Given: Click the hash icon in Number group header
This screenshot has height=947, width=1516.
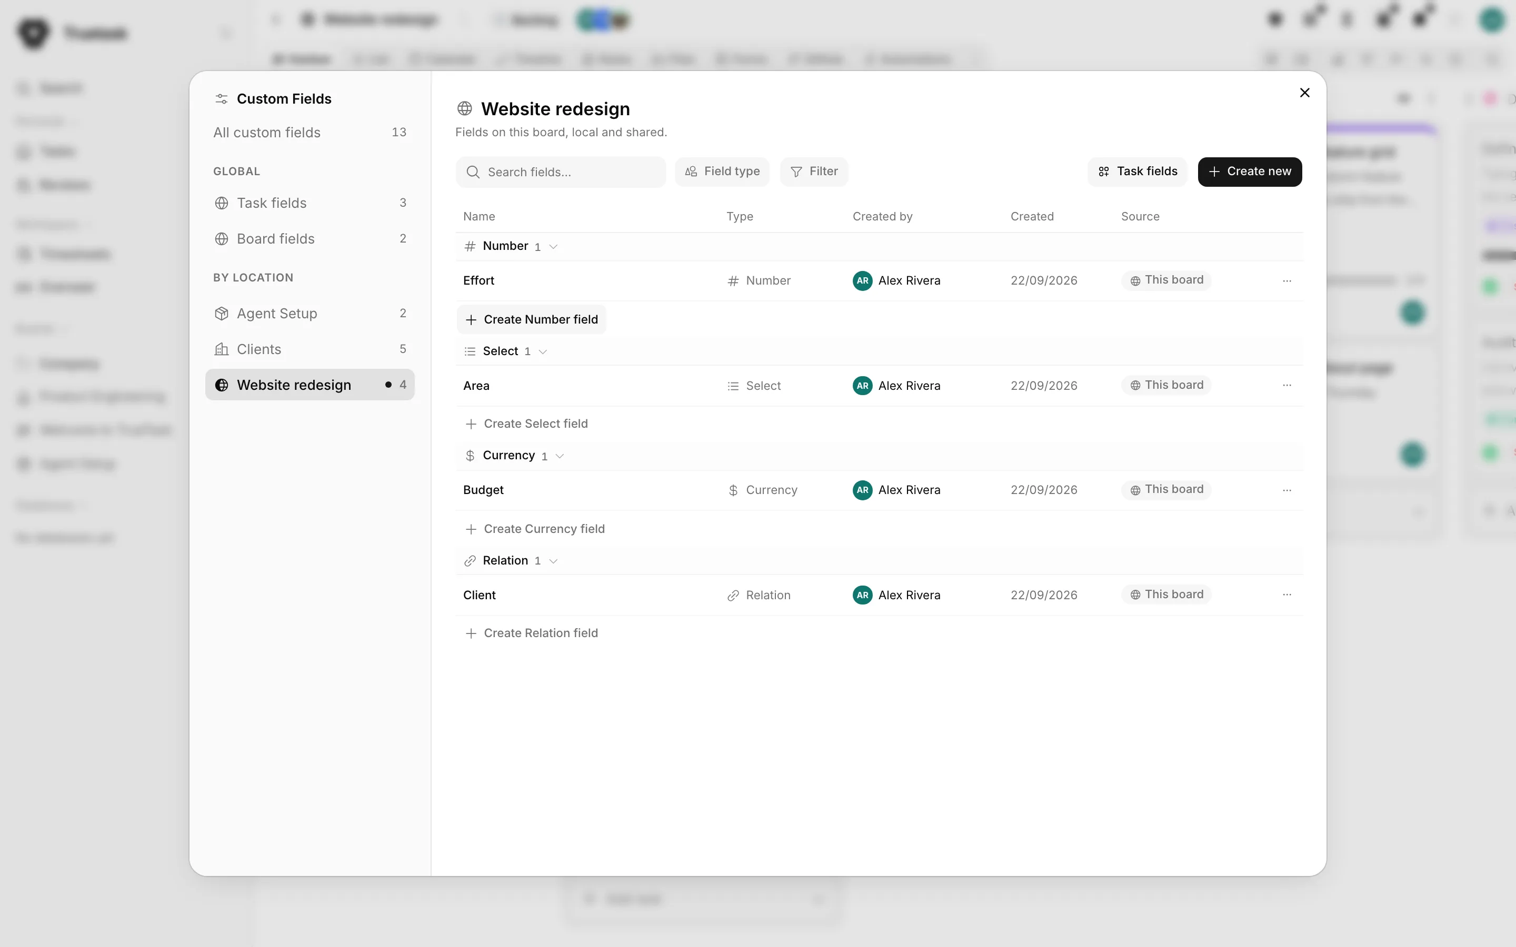Looking at the screenshot, I should (470, 247).
